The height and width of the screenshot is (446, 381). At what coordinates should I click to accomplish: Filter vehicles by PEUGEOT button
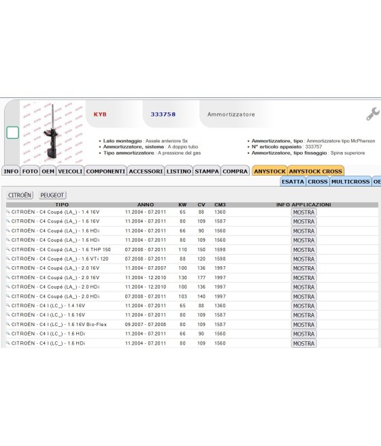tap(52, 195)
